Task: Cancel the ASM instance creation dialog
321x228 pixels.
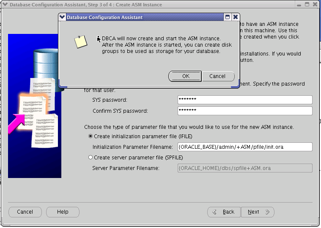Action: (218, 76)
